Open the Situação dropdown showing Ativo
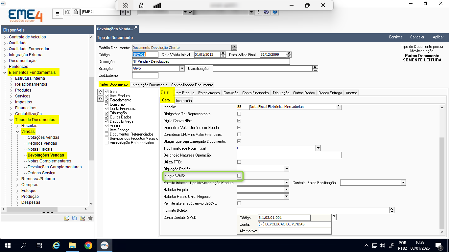 (182, 69)
